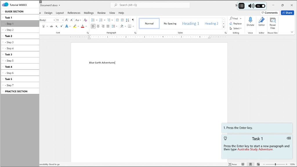Click the lightbulb hint icon in Task 1
The height and width of the screenshot is (167, 297).
coord(225,138)
